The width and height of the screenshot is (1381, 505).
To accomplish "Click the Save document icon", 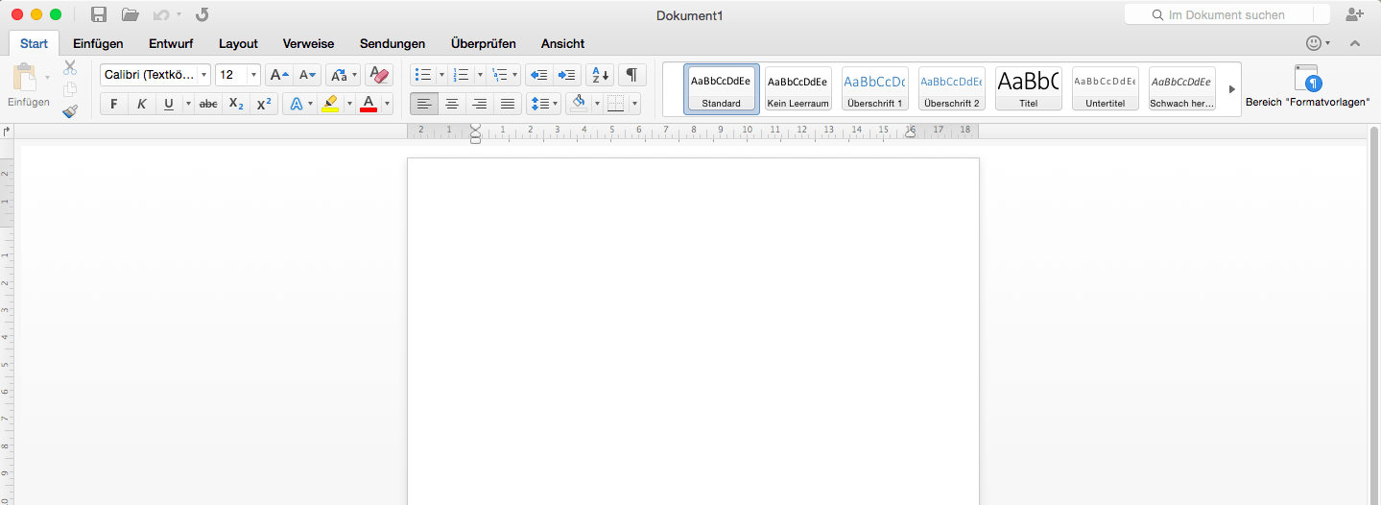I will pos(98,14).
